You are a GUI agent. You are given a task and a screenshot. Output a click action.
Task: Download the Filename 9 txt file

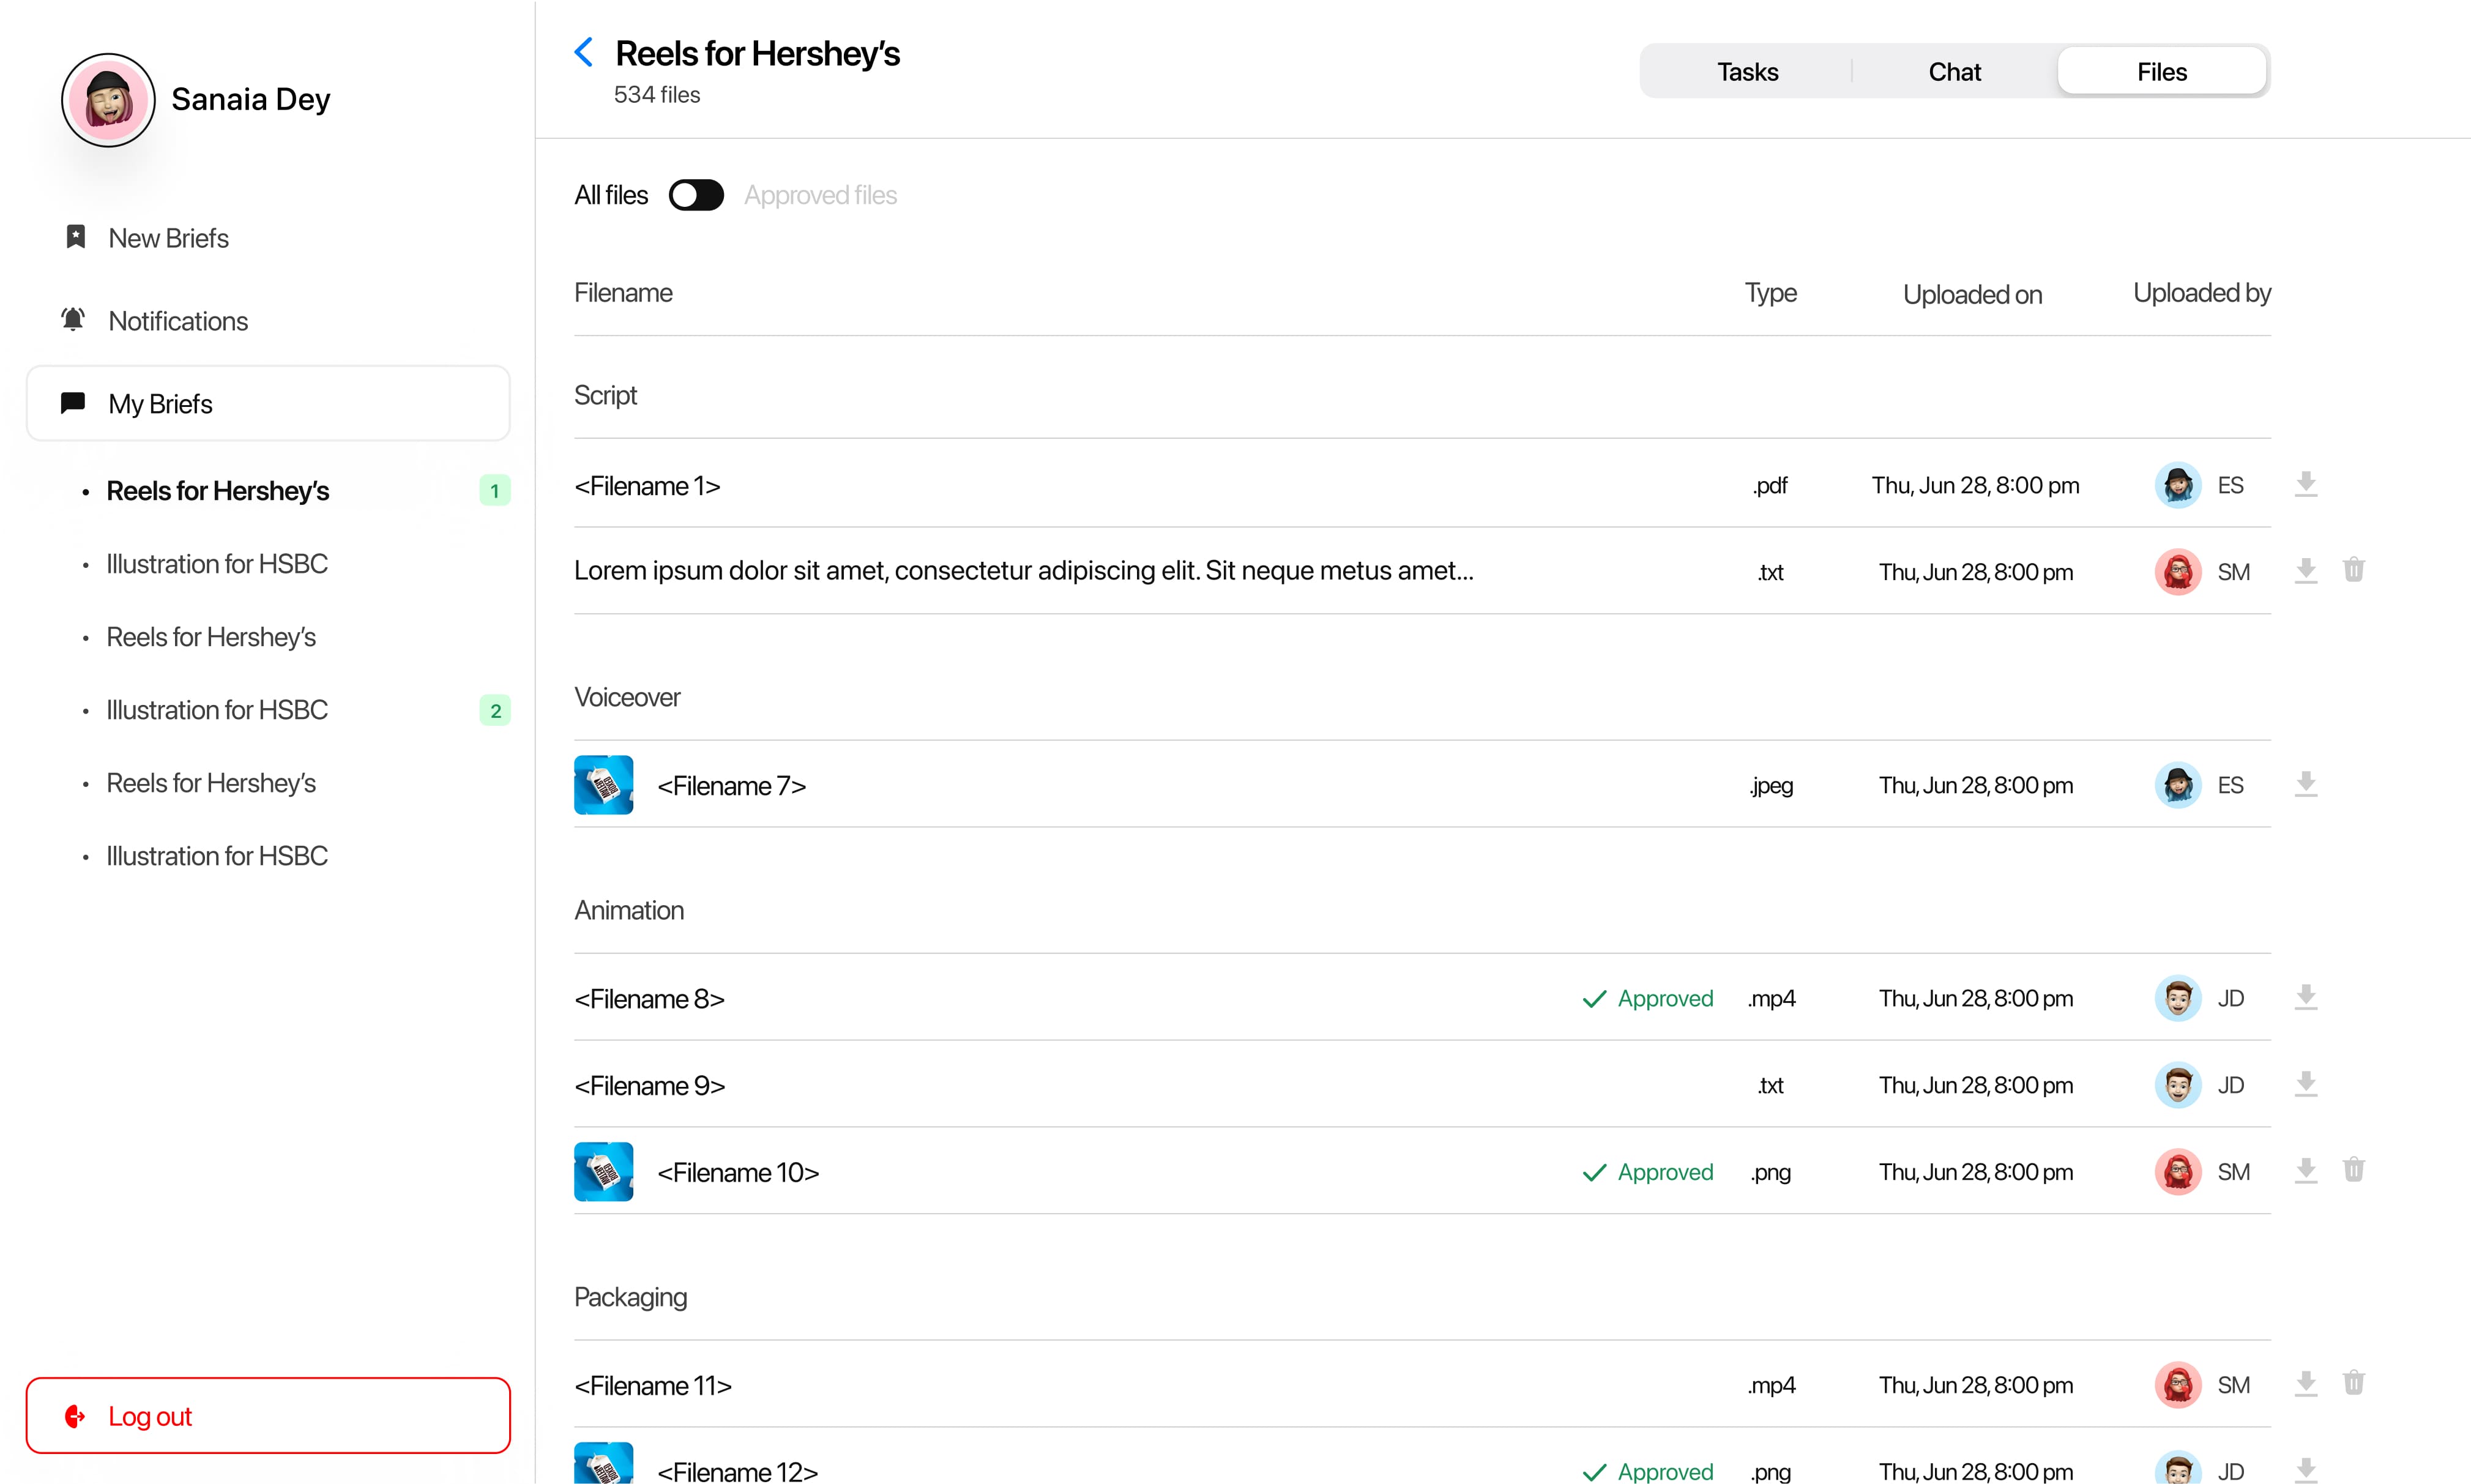pos(2305,1084)
